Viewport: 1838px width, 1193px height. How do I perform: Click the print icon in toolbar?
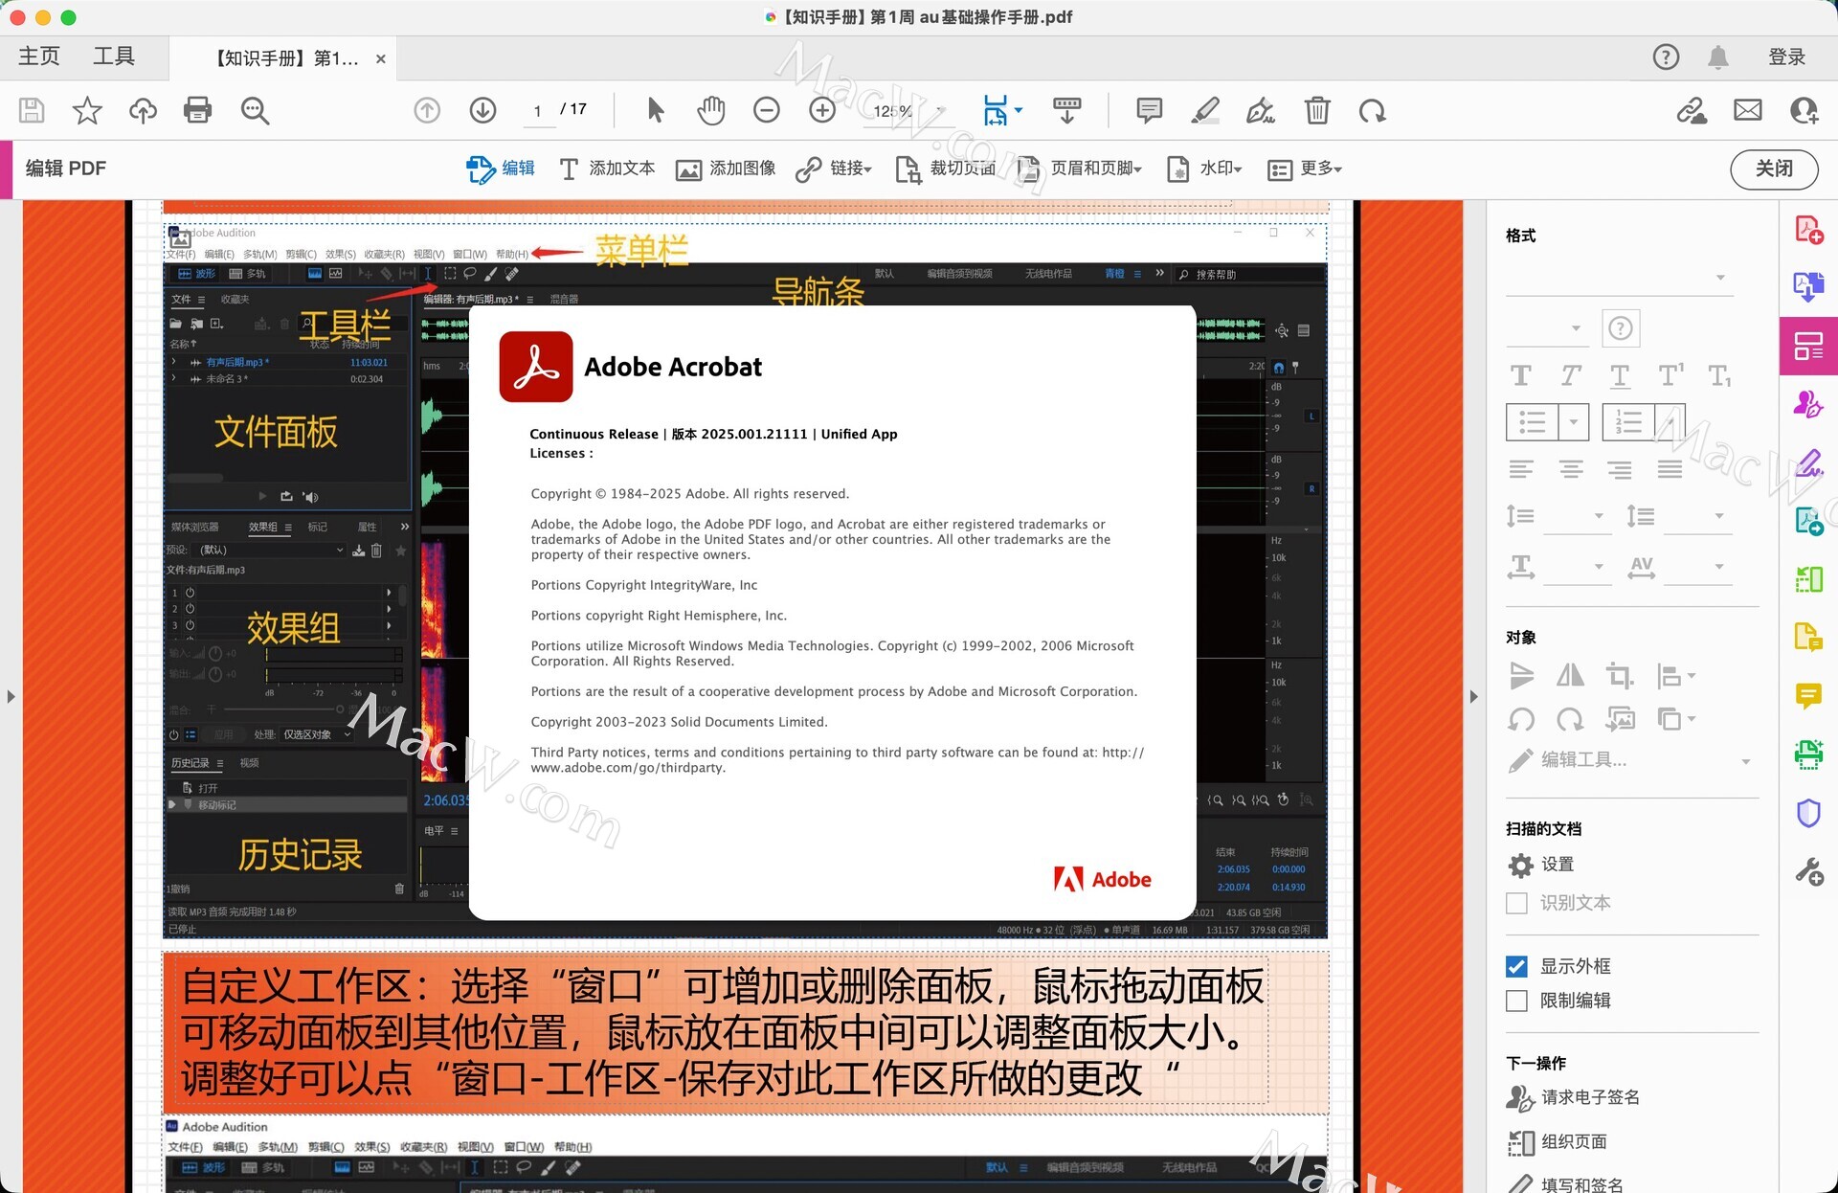click(197, 110)
